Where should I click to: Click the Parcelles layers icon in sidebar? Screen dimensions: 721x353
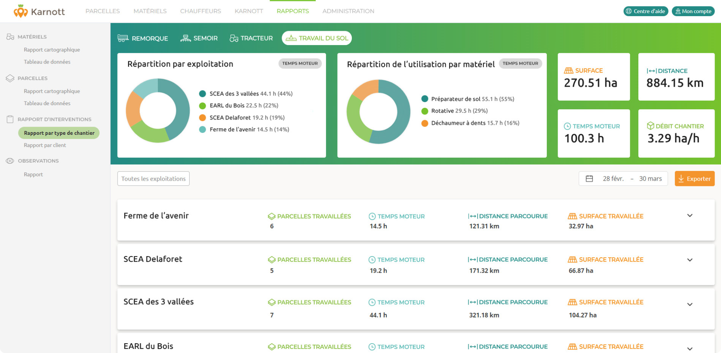pyautogui.click(x=10, y=78)
